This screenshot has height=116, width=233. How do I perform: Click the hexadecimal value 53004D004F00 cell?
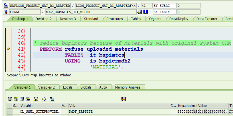point(203,111)
